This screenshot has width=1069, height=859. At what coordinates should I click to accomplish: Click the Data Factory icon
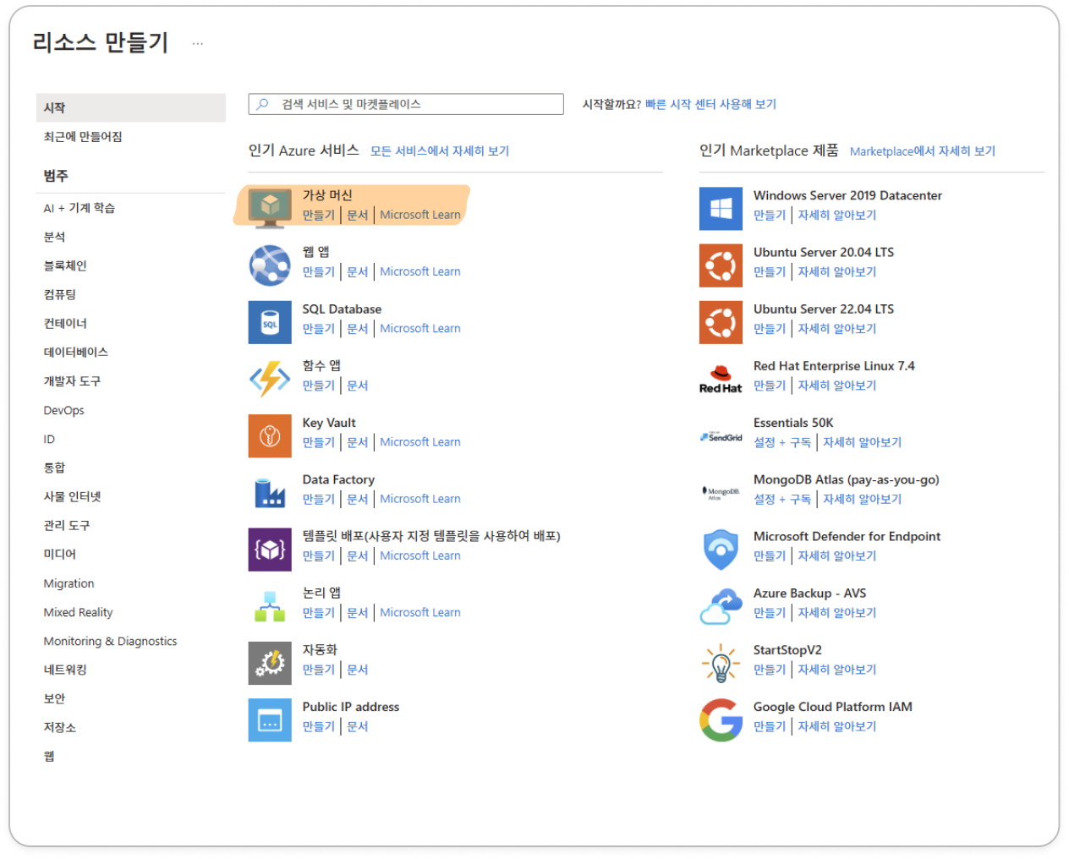point(270,492)
